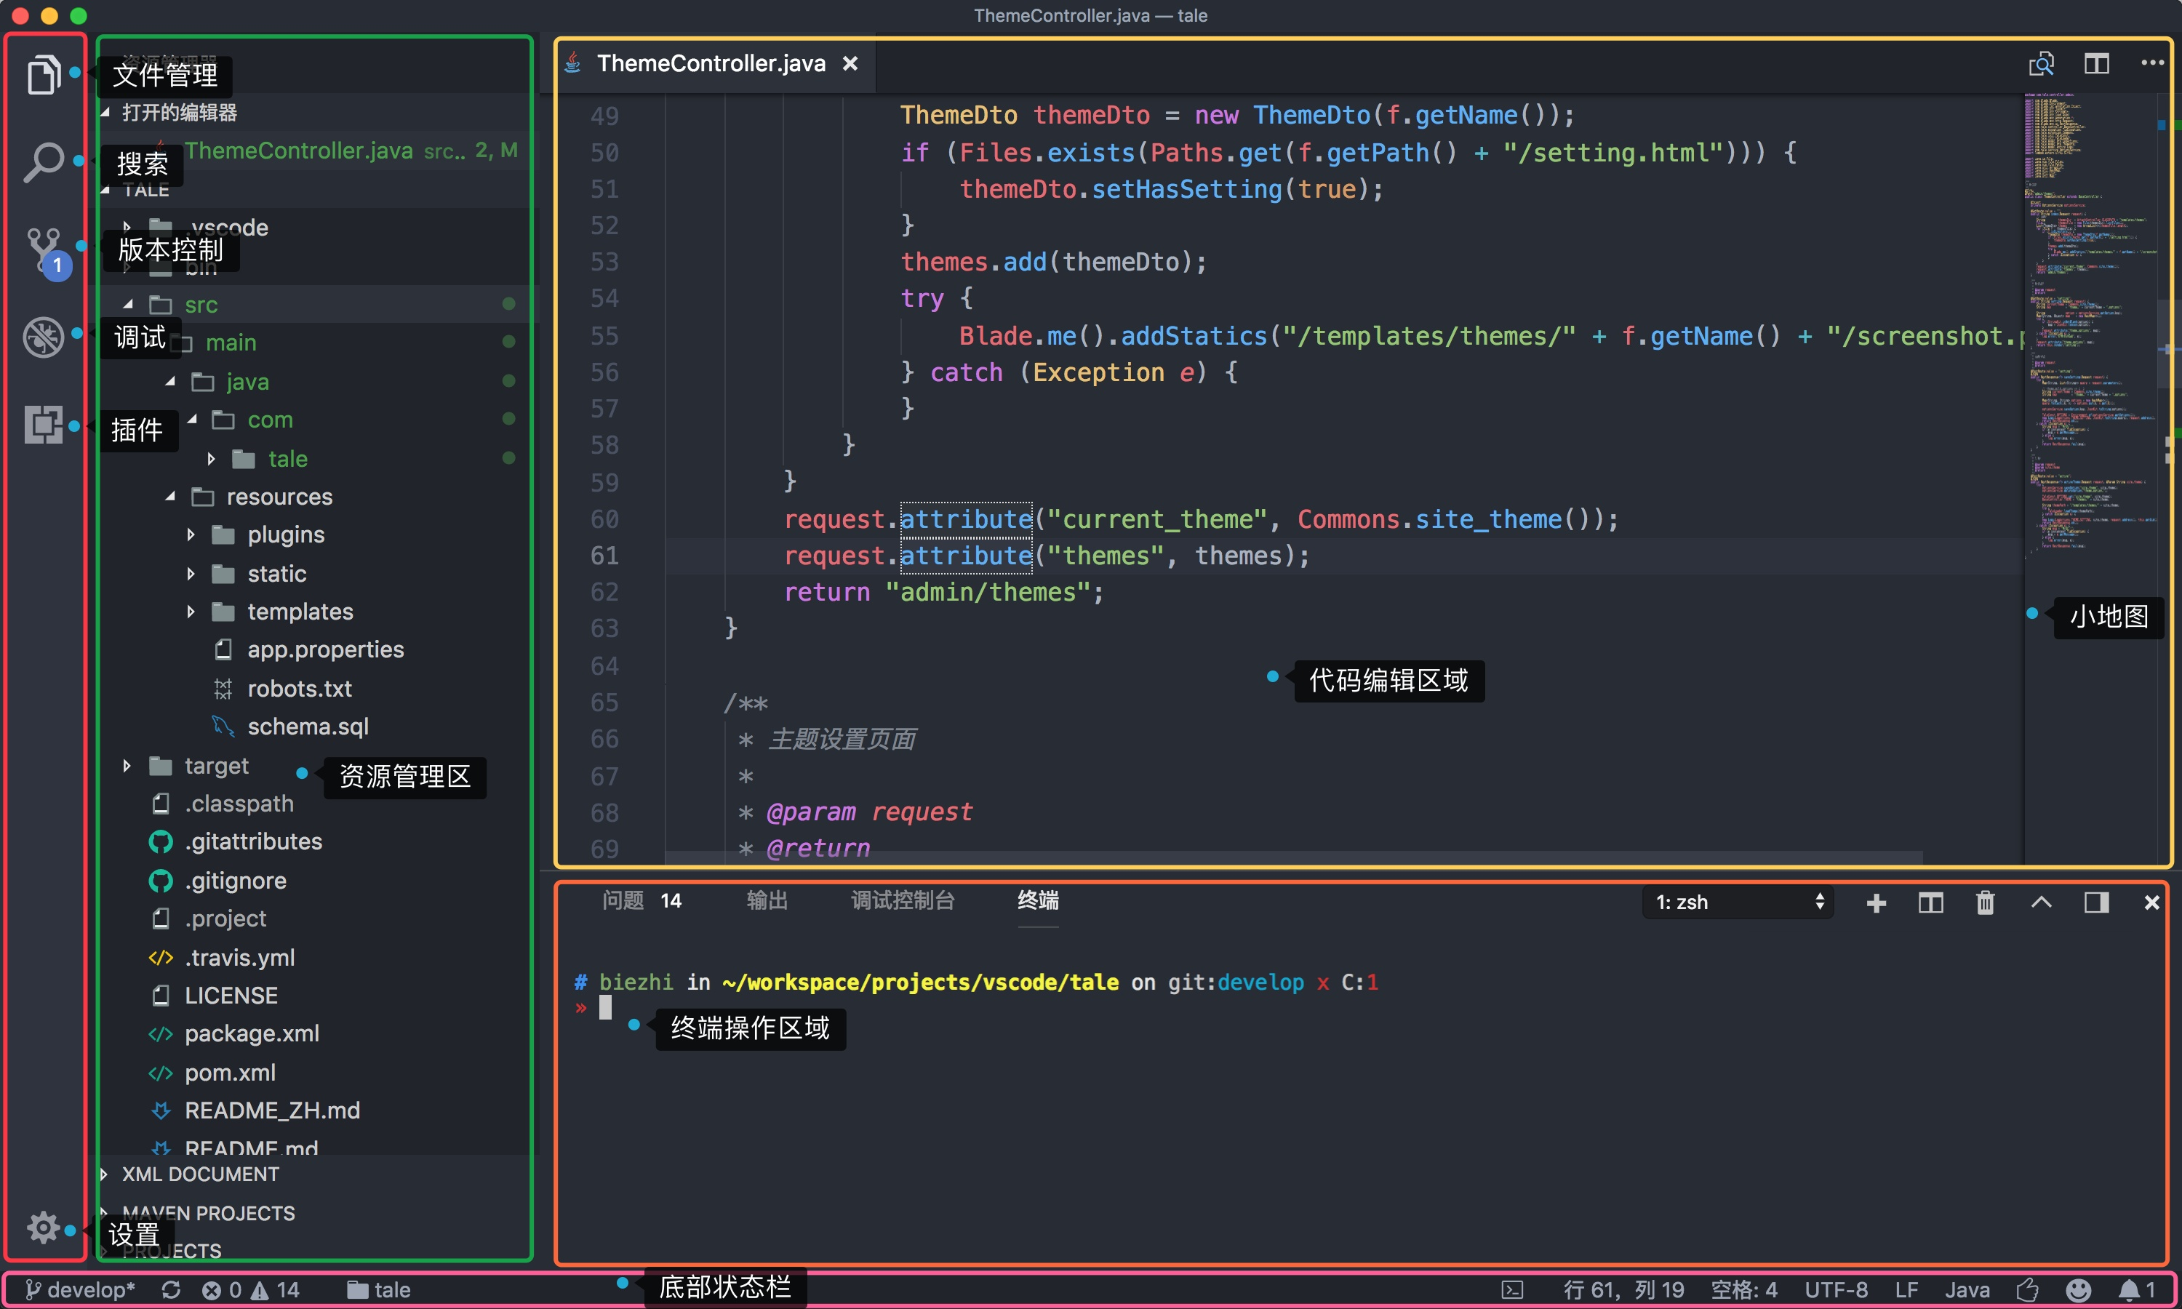
Task: Toggle panel position to the right
Action: coord(2095,902)
